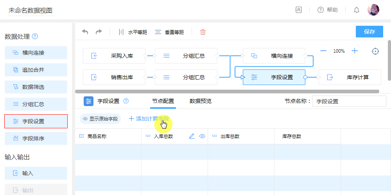This screenshot has height=195, width=391.
Task: Click the edit pencil on 入库总数
Action: [192, 136]
